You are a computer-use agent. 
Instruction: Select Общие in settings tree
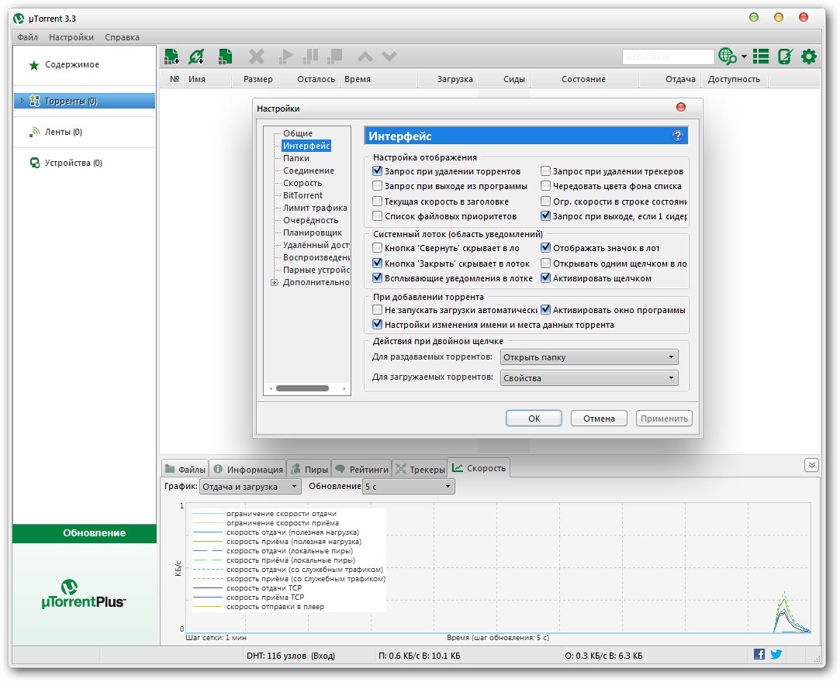tap(298, 133)
